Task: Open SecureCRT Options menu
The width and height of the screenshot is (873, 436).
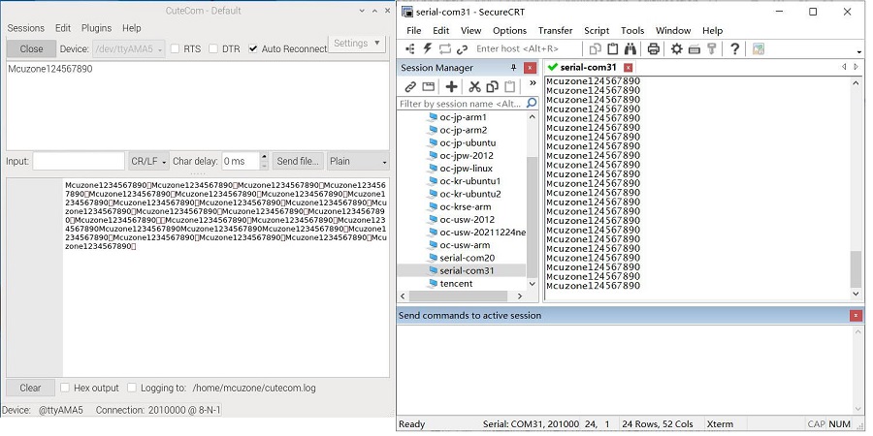Action: click(509, 31)
